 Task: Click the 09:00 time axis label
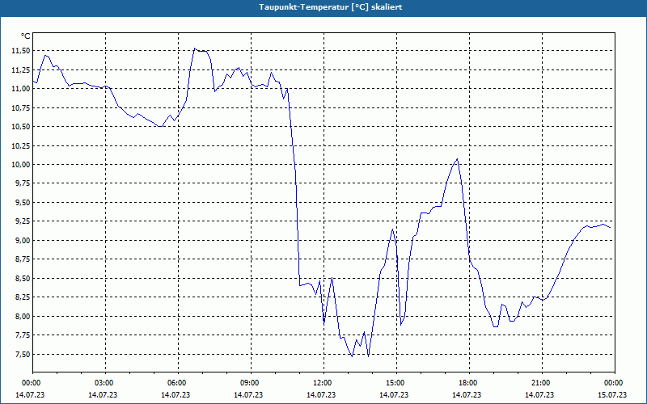pos(249,383)
